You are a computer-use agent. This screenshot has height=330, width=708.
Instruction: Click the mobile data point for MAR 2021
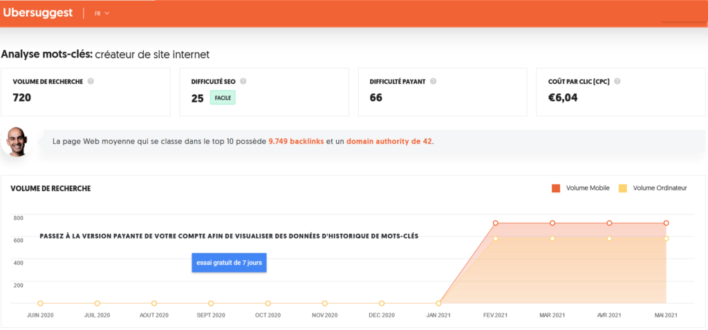coord(552,223)
